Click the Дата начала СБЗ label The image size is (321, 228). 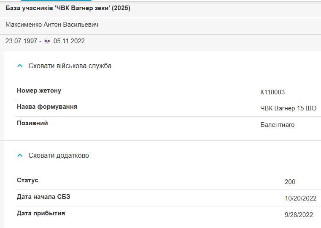pos(43,197)
